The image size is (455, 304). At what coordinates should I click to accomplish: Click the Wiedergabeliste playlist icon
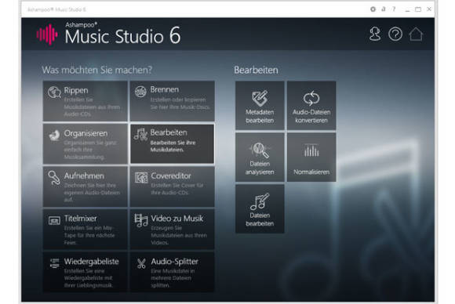(x=55, y=262)
